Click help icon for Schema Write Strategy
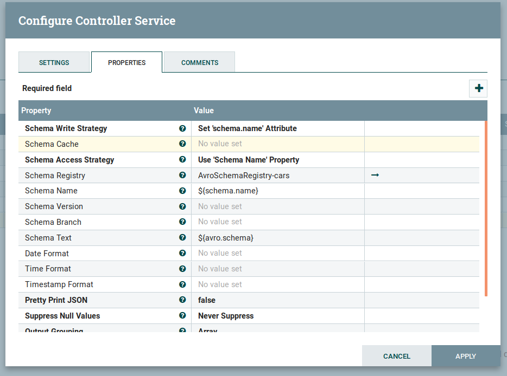Viewport: 507px width, 376px height. (182, 128)
